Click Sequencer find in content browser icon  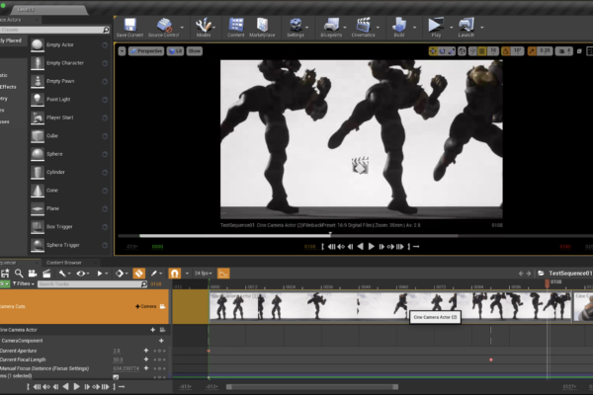pyautogui.click(x=19, y=274)
